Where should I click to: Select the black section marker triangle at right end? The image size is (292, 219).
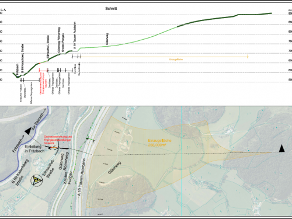281,148
